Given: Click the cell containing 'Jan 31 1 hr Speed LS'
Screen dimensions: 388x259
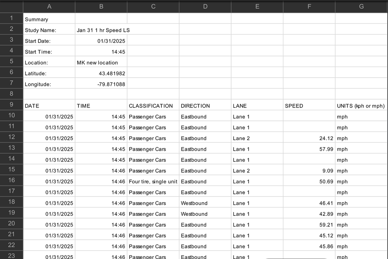Looking at the screenshot, I should [101, 30].
